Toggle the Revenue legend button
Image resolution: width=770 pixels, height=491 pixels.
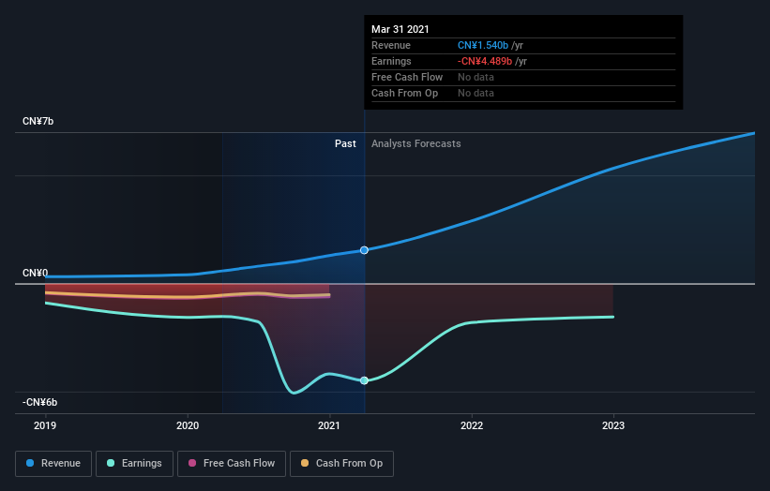pos(53,464)
